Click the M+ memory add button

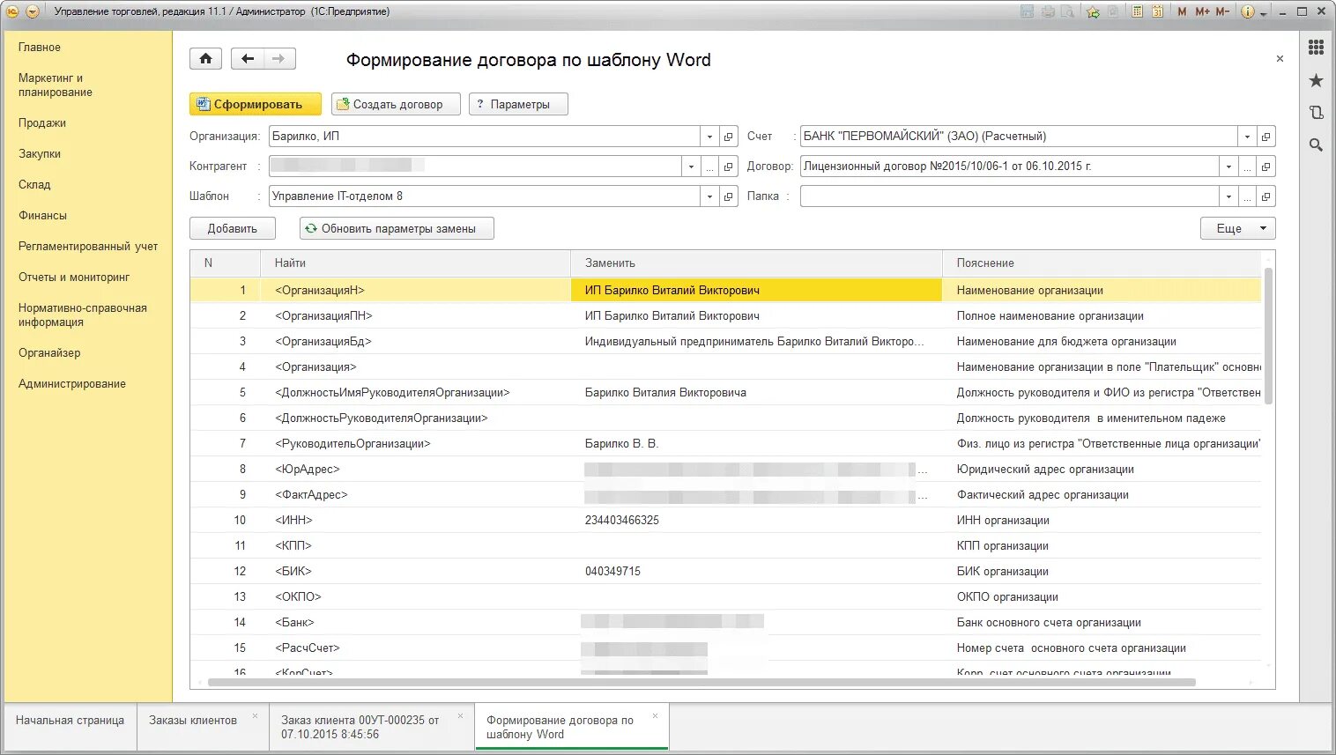(1202, 11)
